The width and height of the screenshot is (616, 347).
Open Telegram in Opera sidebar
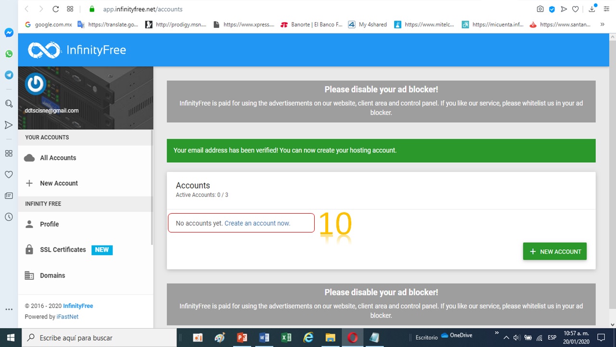9,75
